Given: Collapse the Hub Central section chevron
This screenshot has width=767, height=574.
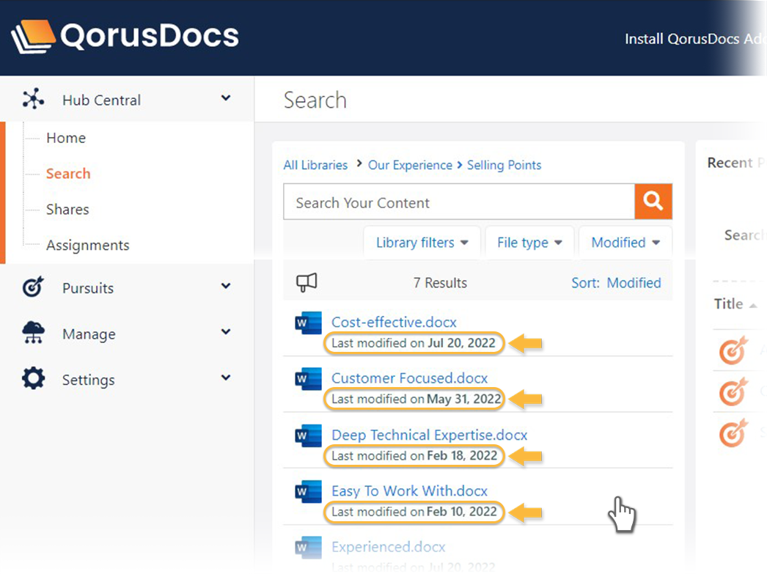Looking at the screenshot, I should pos(226,97).
